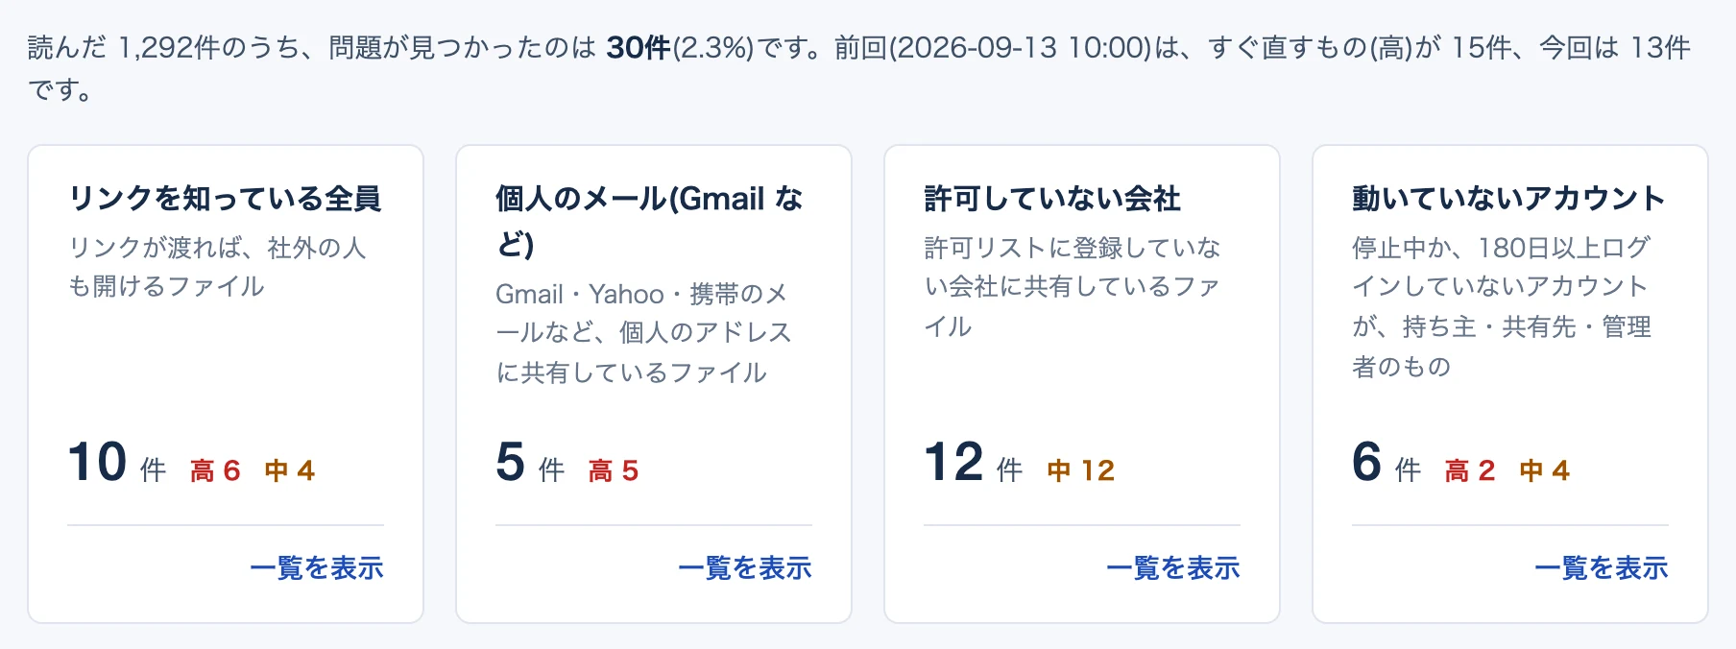Viewport: 1736px width, 649px height.
Task: Click the 動いていないアカウント card heading
Action: 1509,199
